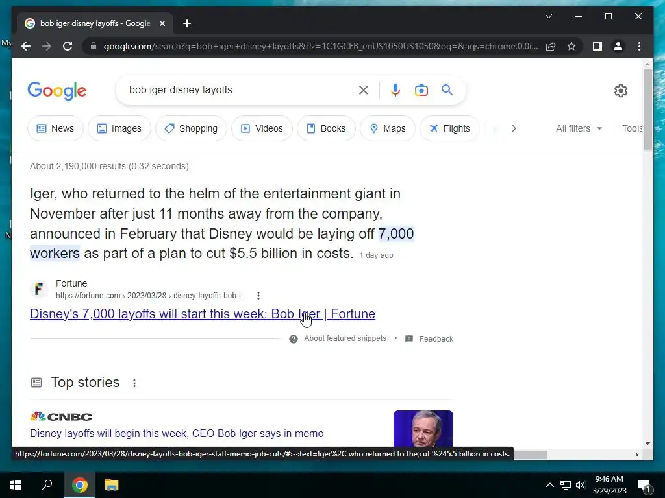Close the bob iger disney layoffs tab
This screenshot has height=498, width=665.
tap(162, 23)
